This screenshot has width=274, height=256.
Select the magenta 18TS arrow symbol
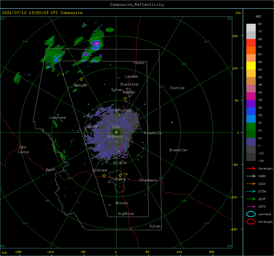251,207
